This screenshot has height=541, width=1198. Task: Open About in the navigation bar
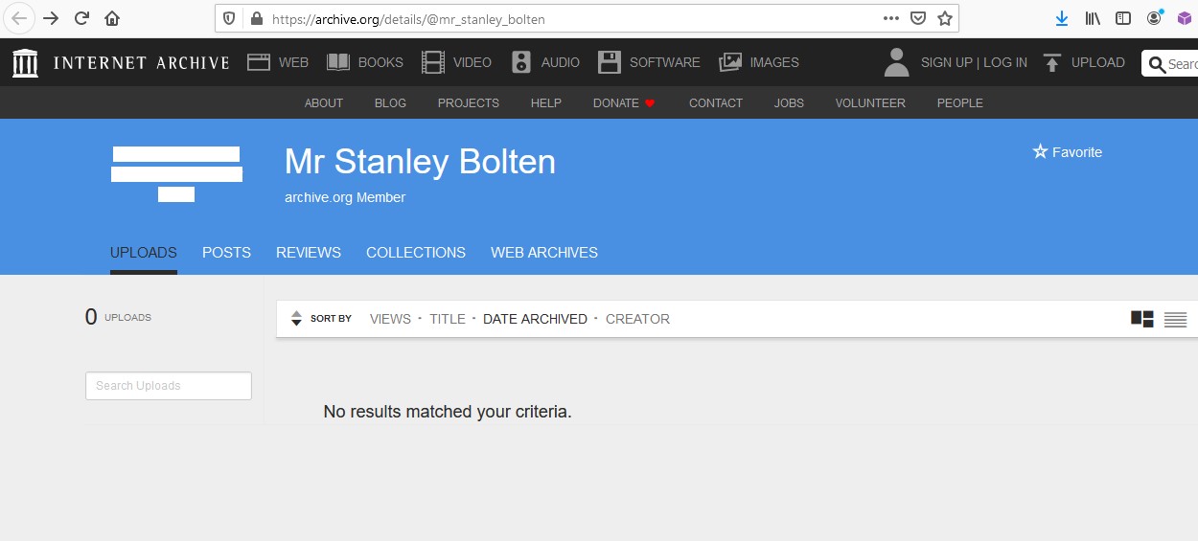pyautogui.click(x=324, y=103)
